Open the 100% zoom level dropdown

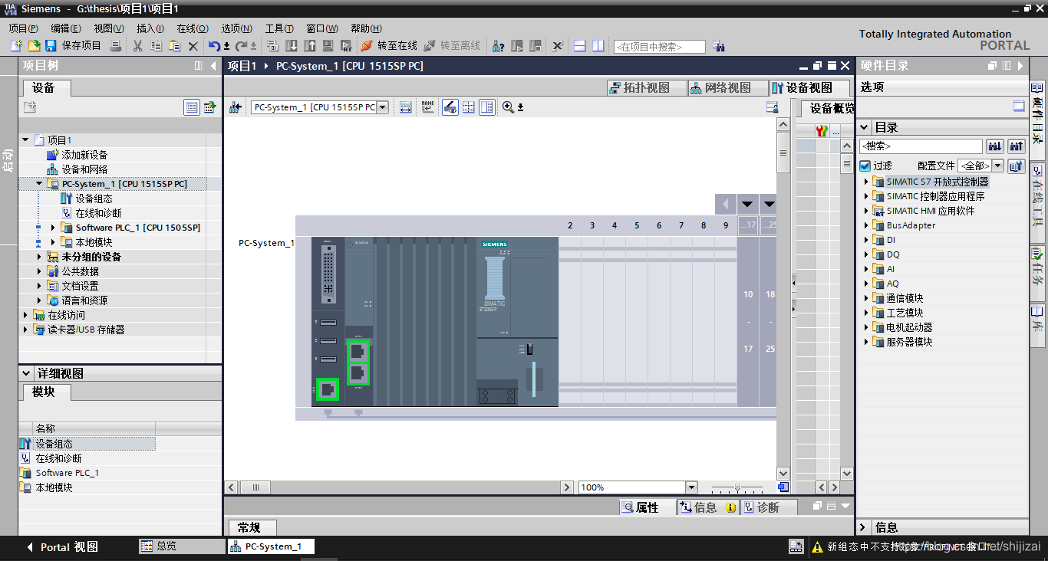click(691, 487)
